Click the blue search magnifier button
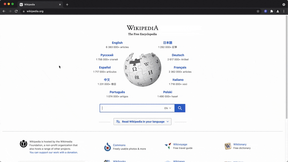The height and width of the screenshot is (162, 288). [180, 108]
